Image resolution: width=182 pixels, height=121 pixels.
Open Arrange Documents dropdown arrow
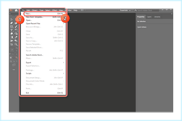click(85, 10)
